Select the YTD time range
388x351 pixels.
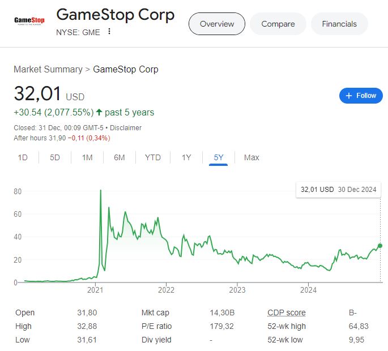[x=153, y=157]
